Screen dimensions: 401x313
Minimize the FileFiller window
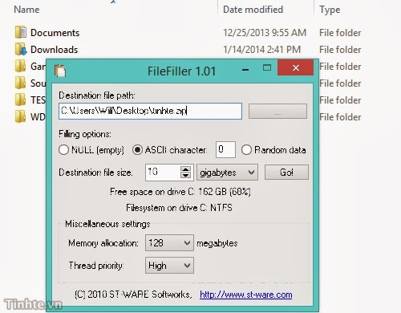pyautogui.click(x=245, y=69)
